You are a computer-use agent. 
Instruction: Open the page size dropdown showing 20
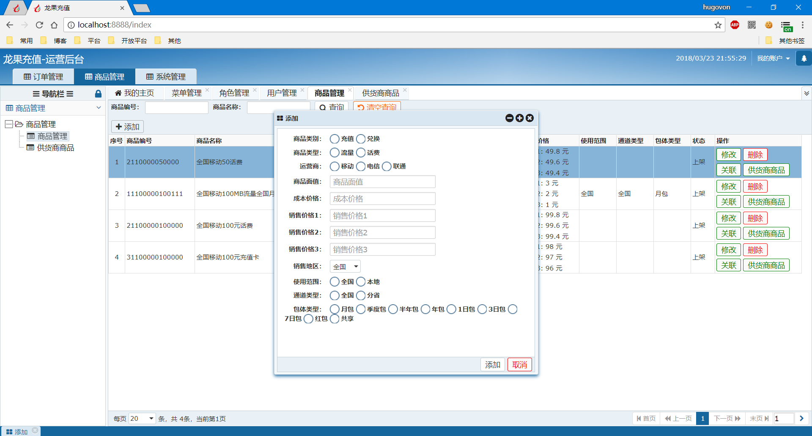[142, 419]
